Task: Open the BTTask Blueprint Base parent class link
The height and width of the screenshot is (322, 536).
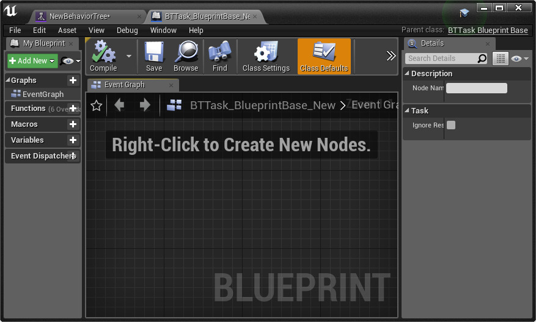Action: (x=488, y=30)
